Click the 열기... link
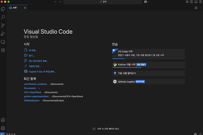 [x=31, y=56]
